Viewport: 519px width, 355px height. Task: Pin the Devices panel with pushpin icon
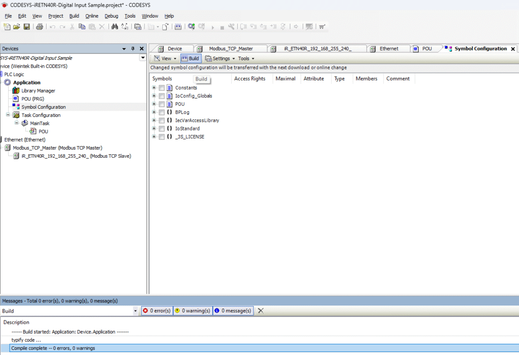pos(133,49)
